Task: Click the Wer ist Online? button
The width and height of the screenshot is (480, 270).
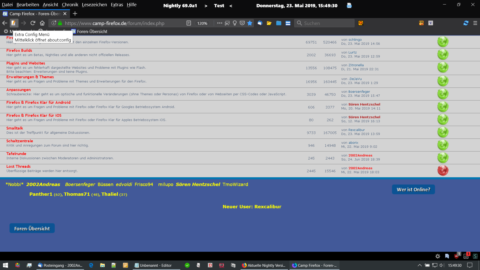Action: tap(413, 189)
